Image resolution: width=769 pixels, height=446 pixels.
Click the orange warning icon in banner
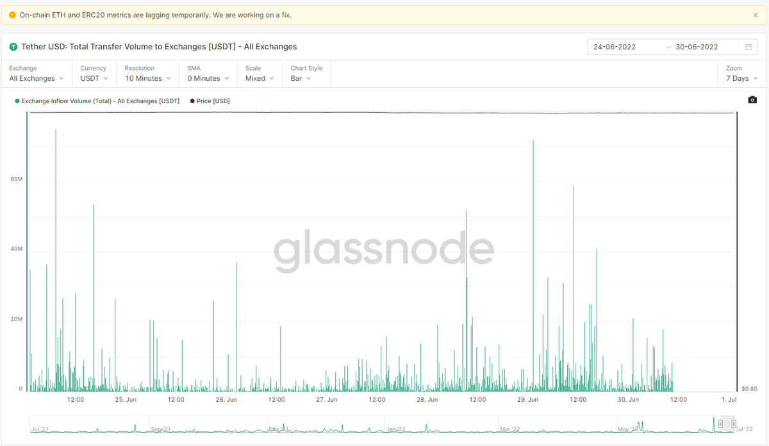12,15
